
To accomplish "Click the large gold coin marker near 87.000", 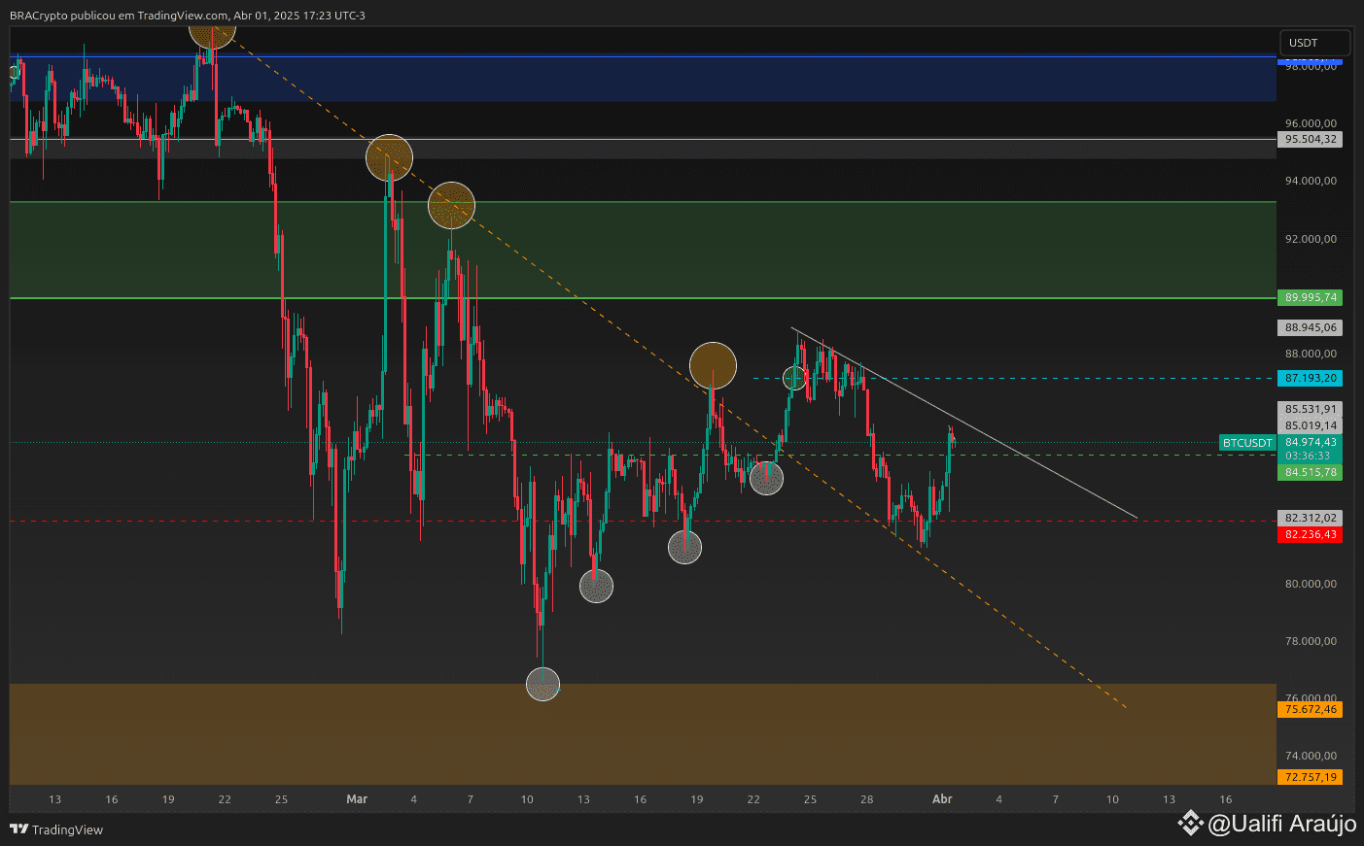I will pos(713,366).
